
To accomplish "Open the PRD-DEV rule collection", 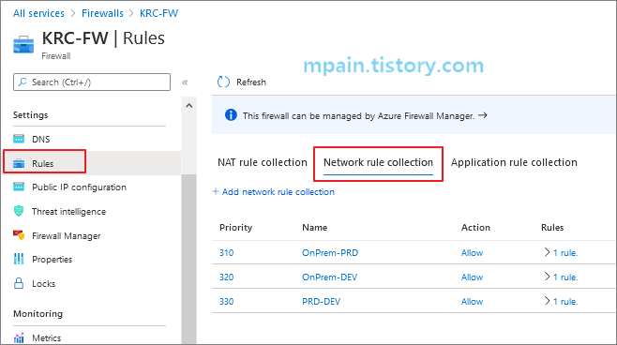I will (x=321, y=301).
